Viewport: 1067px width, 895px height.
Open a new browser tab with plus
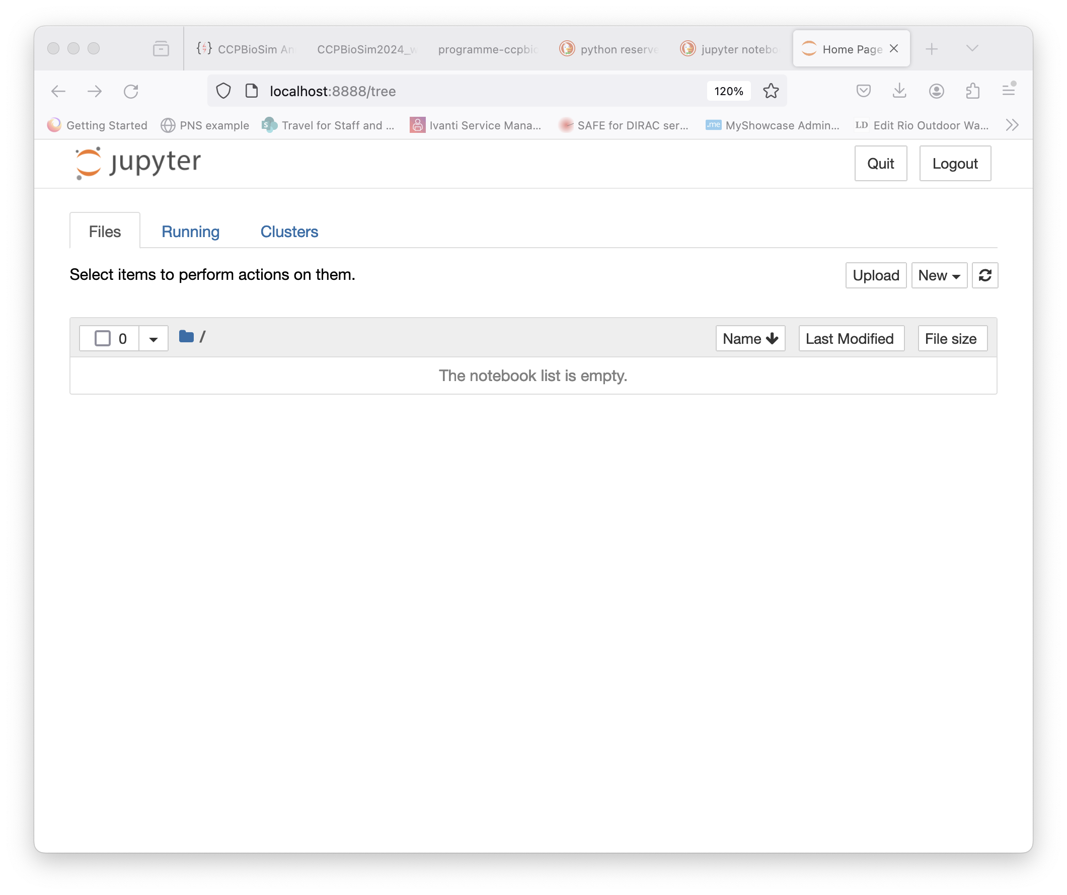pos(931,49)
